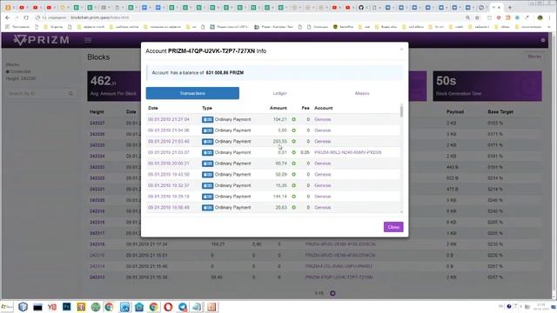Click the browser address bar
This screenshot has width=557, height=313.
(249, 17)
